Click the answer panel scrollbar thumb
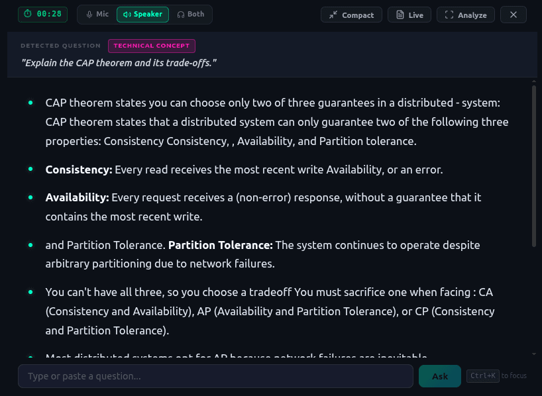Image resolution: width=542 pixels, height=396 pixels. coord(534,166)
